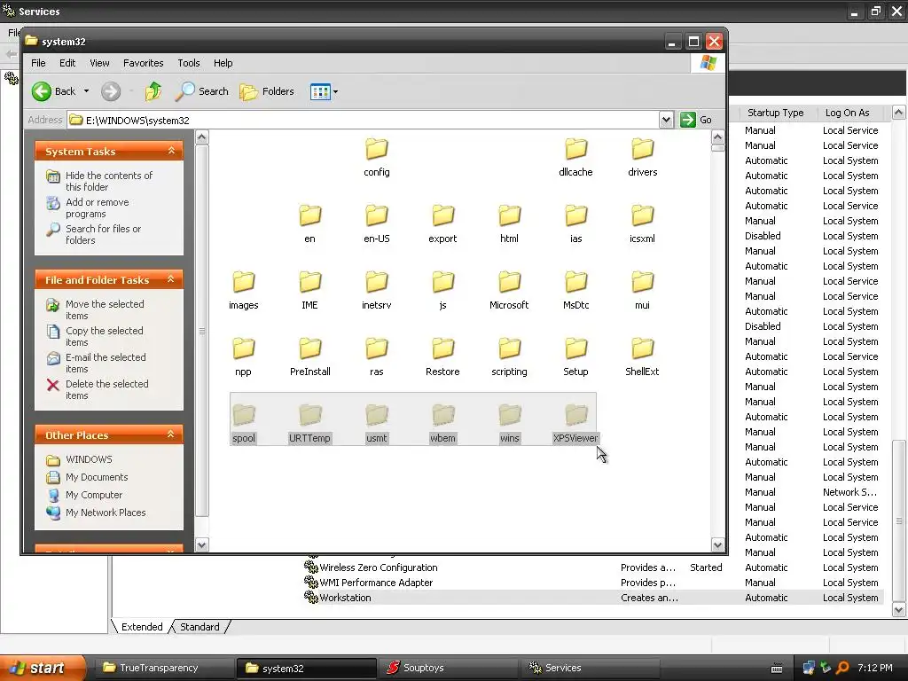Click the Back arrow toolbar icon
Screen dimensions: 908x681
point(41,91)
